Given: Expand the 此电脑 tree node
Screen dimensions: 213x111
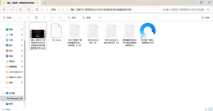Looking at the screenshot, I should [3, 93].
